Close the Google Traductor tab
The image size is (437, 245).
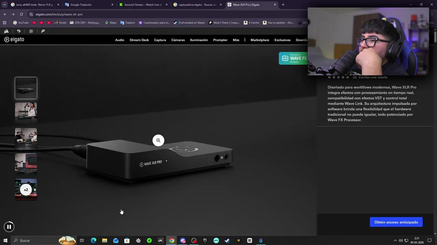pyautogui.click(x=112, y=5)
